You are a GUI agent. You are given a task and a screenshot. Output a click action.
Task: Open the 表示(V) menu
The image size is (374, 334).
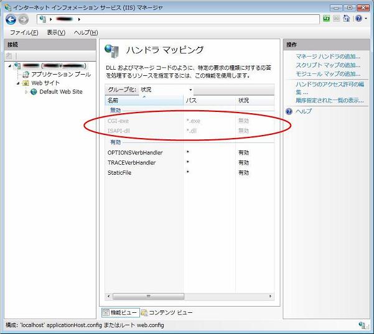click(x=56, y=32)
